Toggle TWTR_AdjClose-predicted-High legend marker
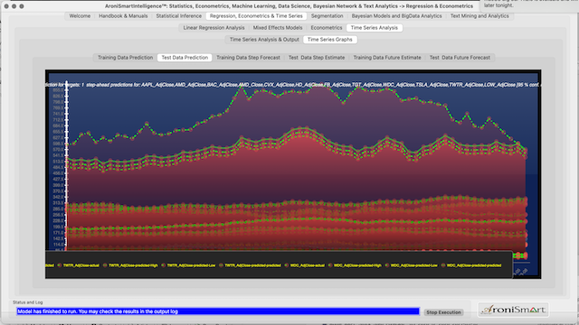This screenshot has width=579, height=325. tap(105, 265)
